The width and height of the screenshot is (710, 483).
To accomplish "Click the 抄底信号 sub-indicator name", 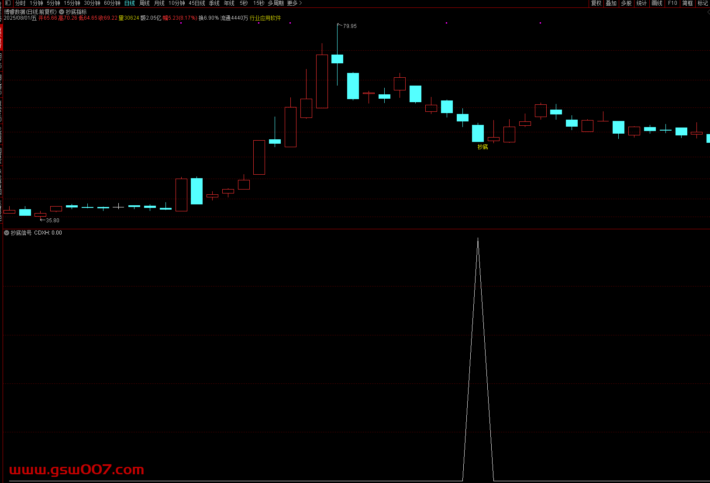I will click(x=21, y=233).
